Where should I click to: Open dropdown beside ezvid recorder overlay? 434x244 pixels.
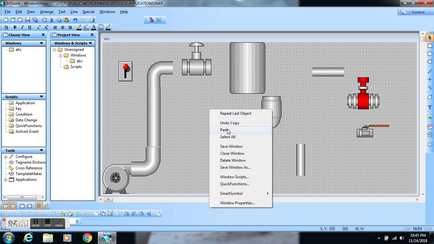click(77, 221)
